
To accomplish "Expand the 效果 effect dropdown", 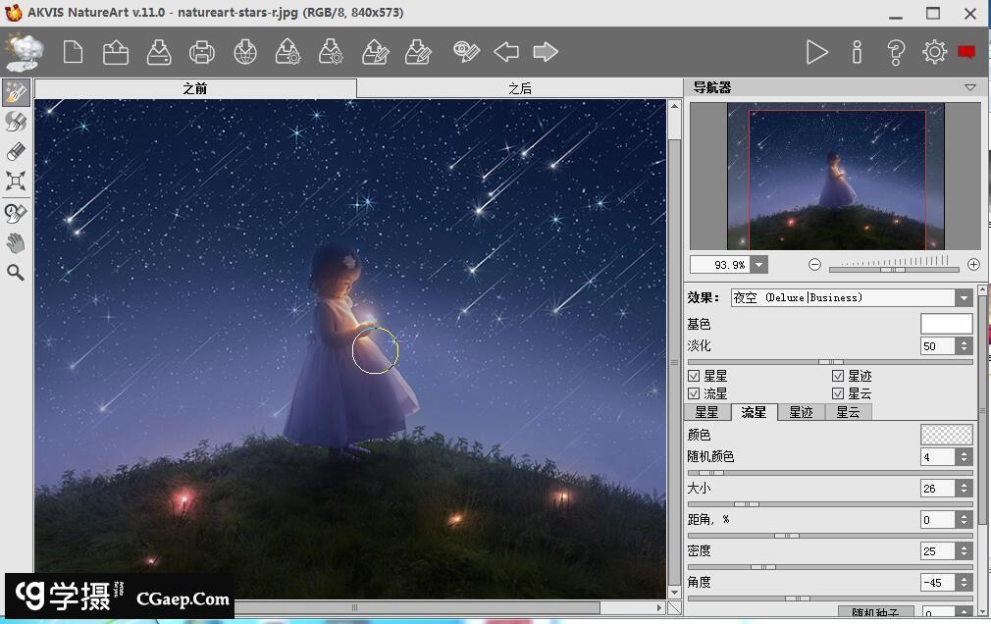I will 964,298.
